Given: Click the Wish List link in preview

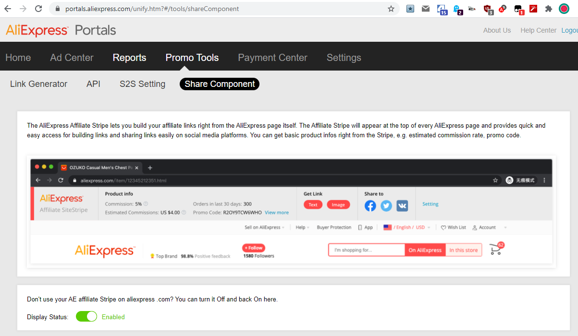Looking at the screenshot, I should tap(454, 228).
